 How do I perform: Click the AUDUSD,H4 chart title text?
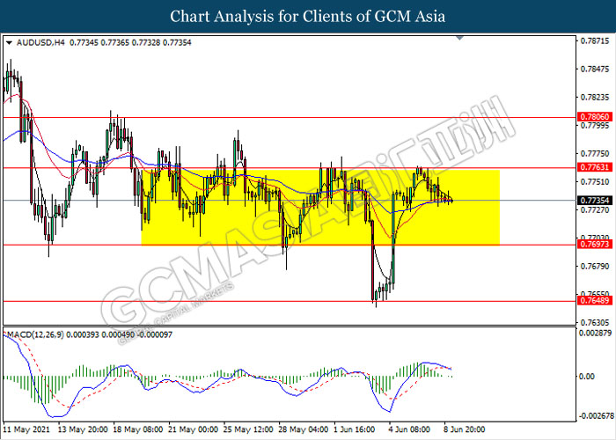40,42
